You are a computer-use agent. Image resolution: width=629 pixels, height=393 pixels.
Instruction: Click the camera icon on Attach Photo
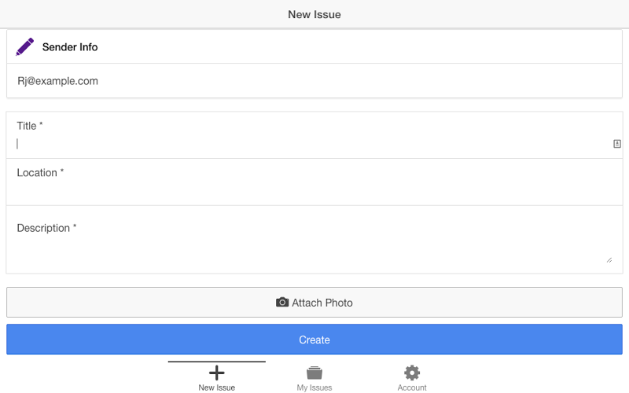[282, 302]
